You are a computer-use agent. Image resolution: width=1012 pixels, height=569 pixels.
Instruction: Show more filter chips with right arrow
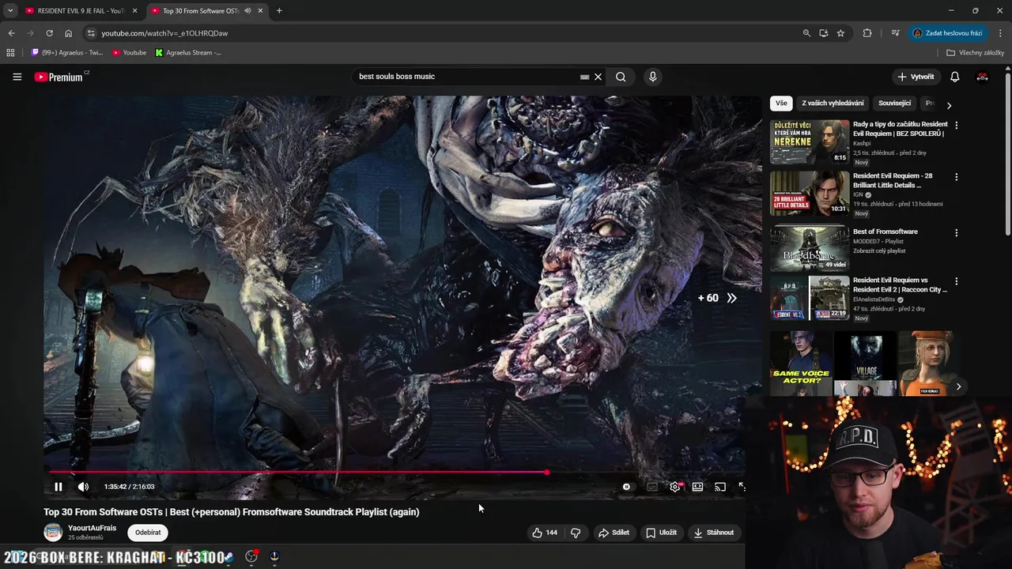[949, 105]
